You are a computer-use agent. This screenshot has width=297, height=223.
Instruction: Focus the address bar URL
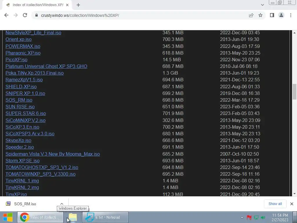(80, 15)
